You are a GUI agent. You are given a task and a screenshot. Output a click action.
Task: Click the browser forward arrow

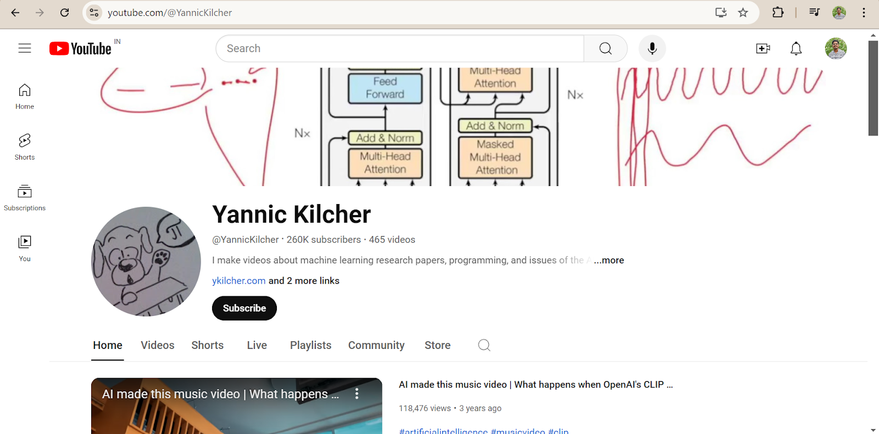click(40, 13)
